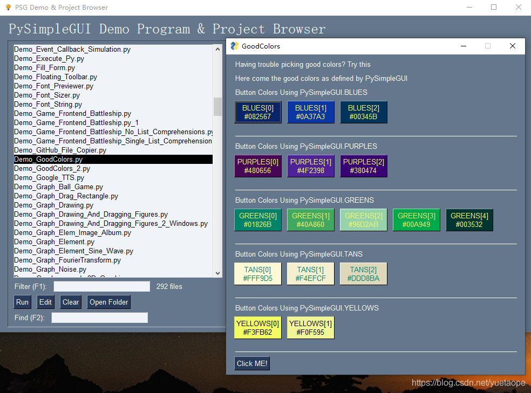Viewport: 531px width, 393px height.
Task: Select Demo_Graph_Elem_Image_Album.py in the list
Action: pos(113,232)
